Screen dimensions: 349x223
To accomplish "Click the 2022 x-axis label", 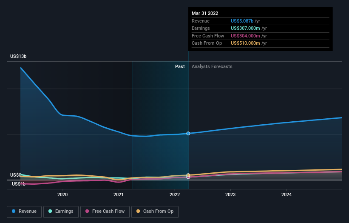I will tap(175, 194).
